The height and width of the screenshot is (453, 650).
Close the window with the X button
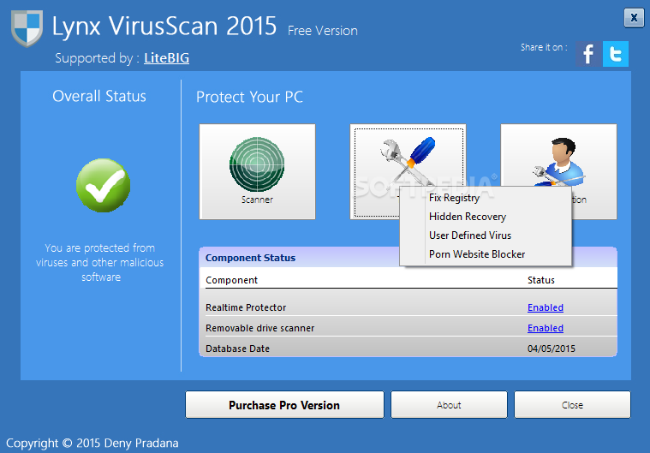634,18
